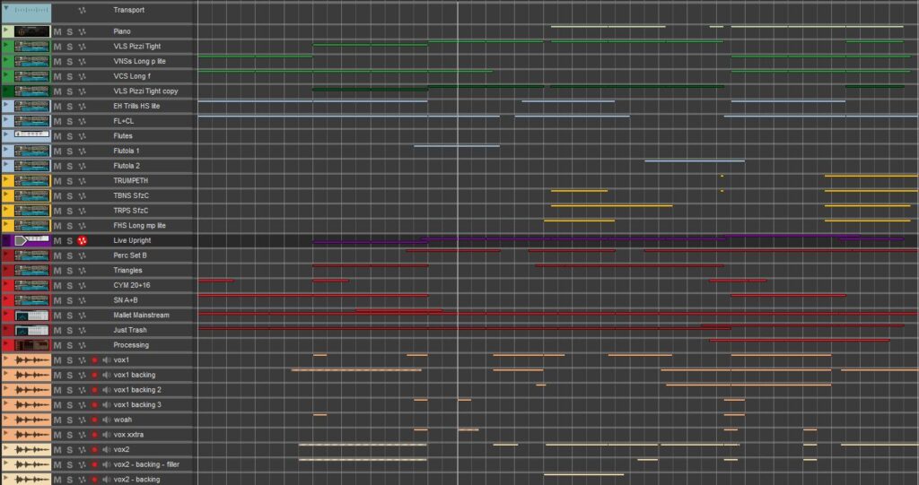Select the Piano track device icon
The height and width of the screenshot is (485, 919).
click(x=31, y=31)
